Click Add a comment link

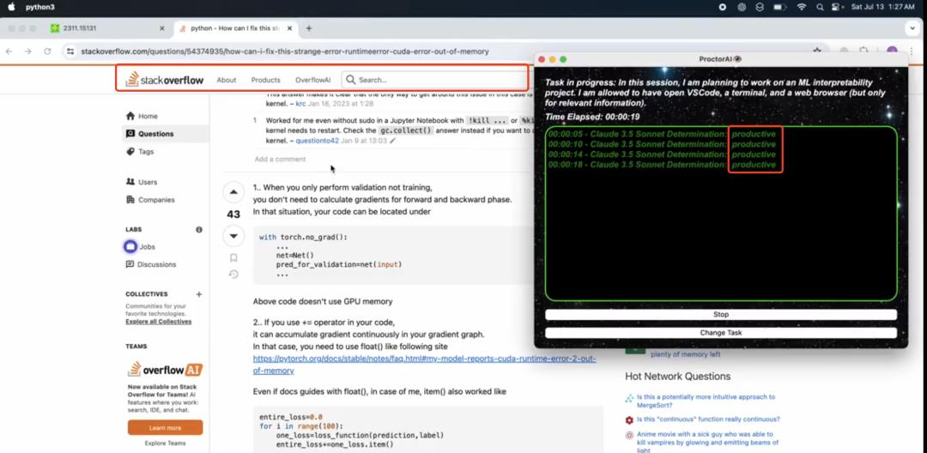point(280,159)
